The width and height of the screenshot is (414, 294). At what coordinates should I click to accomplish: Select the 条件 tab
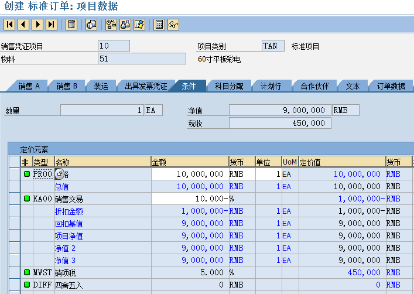click(x=189, y=86)
